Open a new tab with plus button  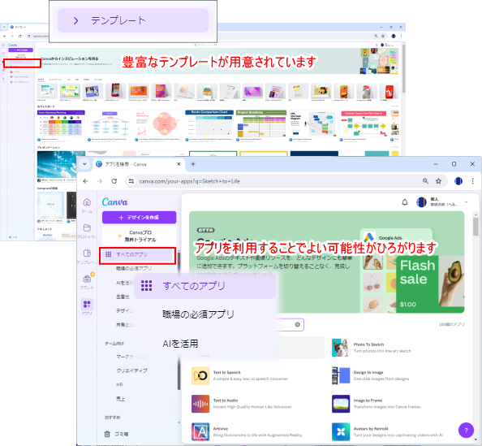(193, 164)
